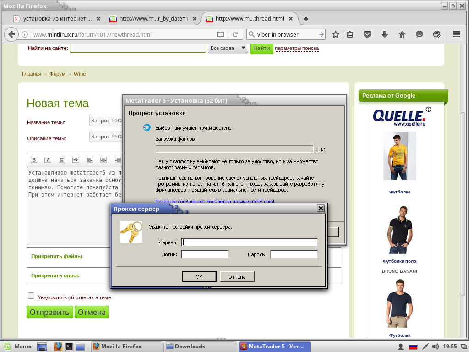Open the Pocket icon in toolbar
This screenshot has height=352, width=469.
pyautogui.click(x=367, y=34)
